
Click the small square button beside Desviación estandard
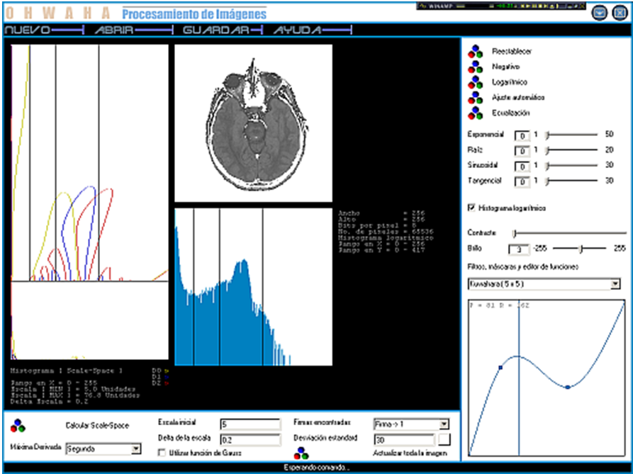[444, 439]
